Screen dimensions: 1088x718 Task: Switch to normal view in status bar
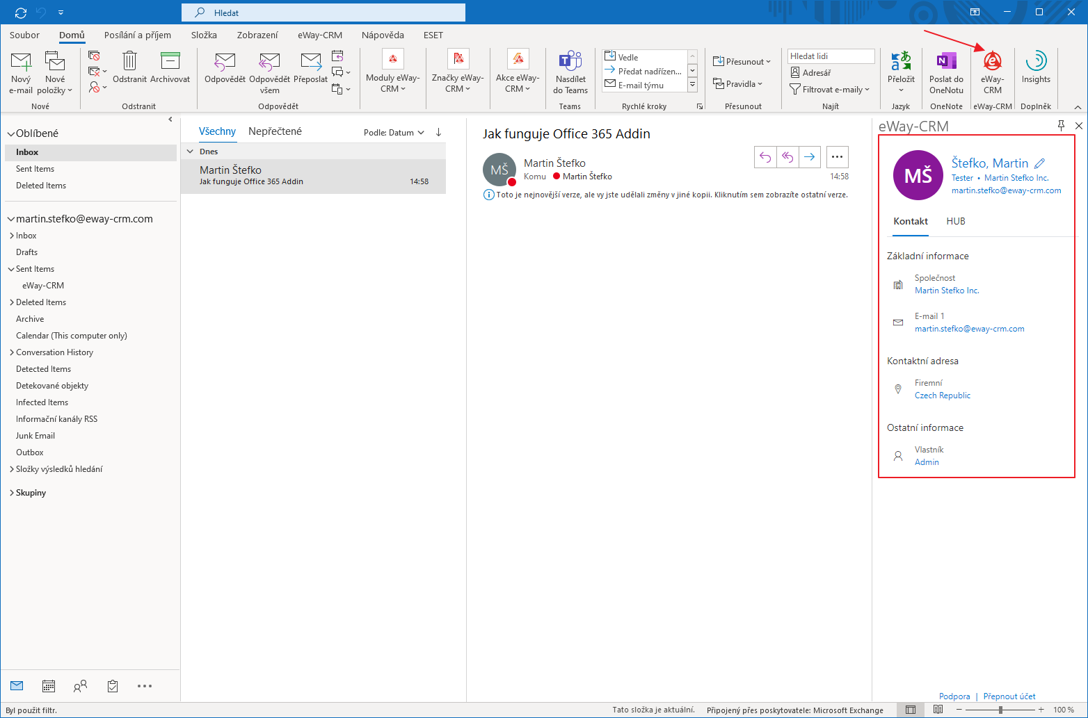[911, 710]
